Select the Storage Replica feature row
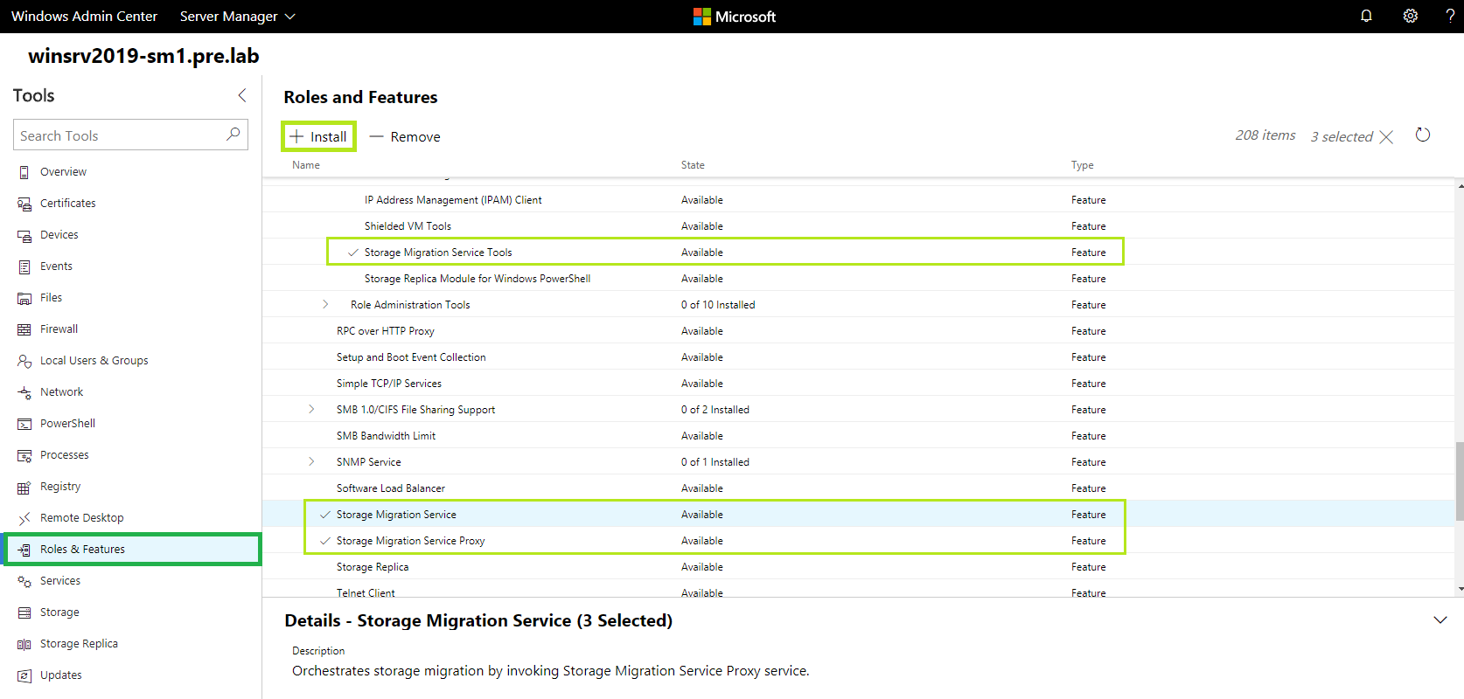 [858, 566]
